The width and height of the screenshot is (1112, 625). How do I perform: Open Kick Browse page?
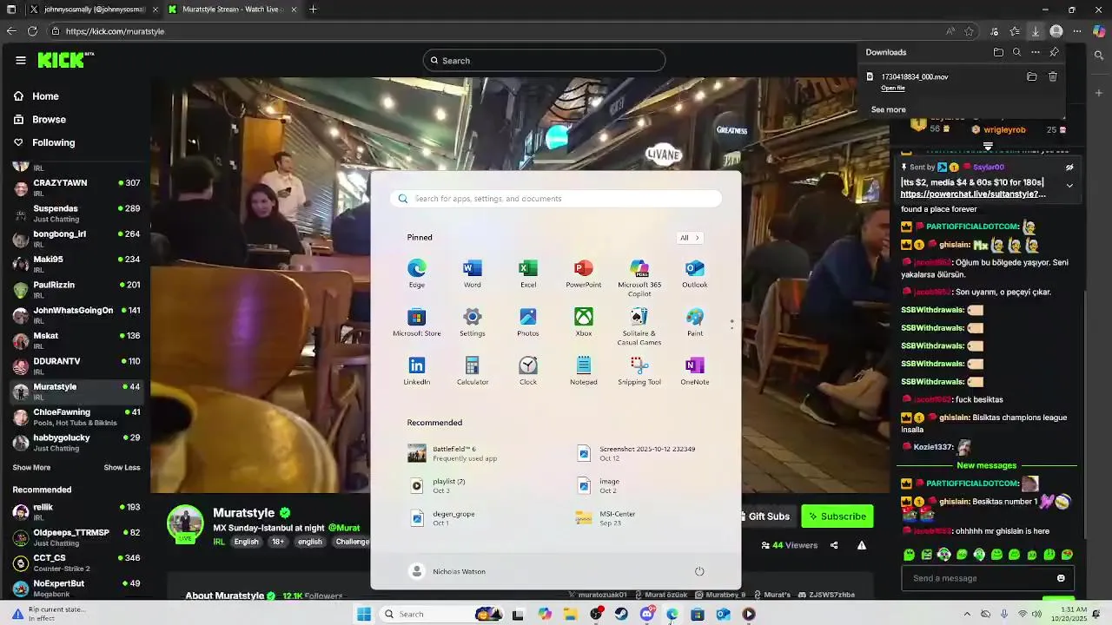(x=39, y=120)
